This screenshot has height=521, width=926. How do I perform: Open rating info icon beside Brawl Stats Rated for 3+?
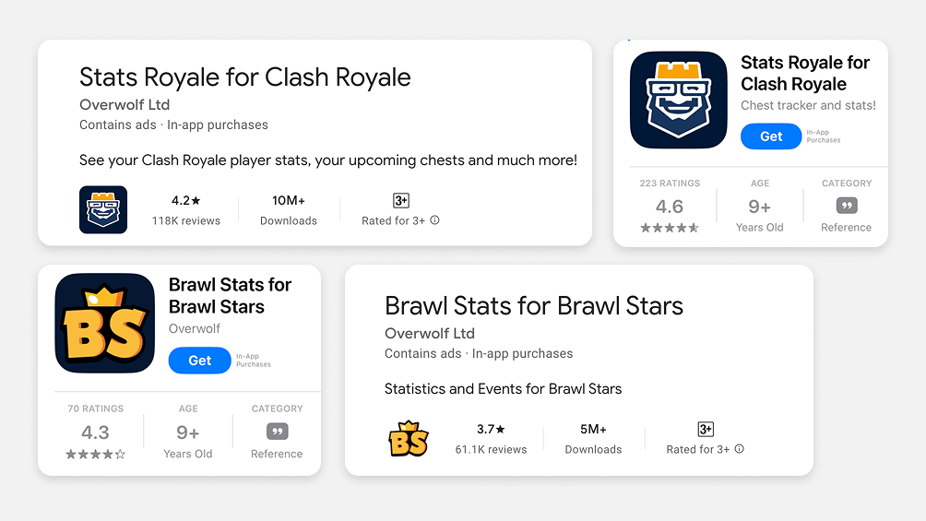pyautogui.click(x=740, y=449)
